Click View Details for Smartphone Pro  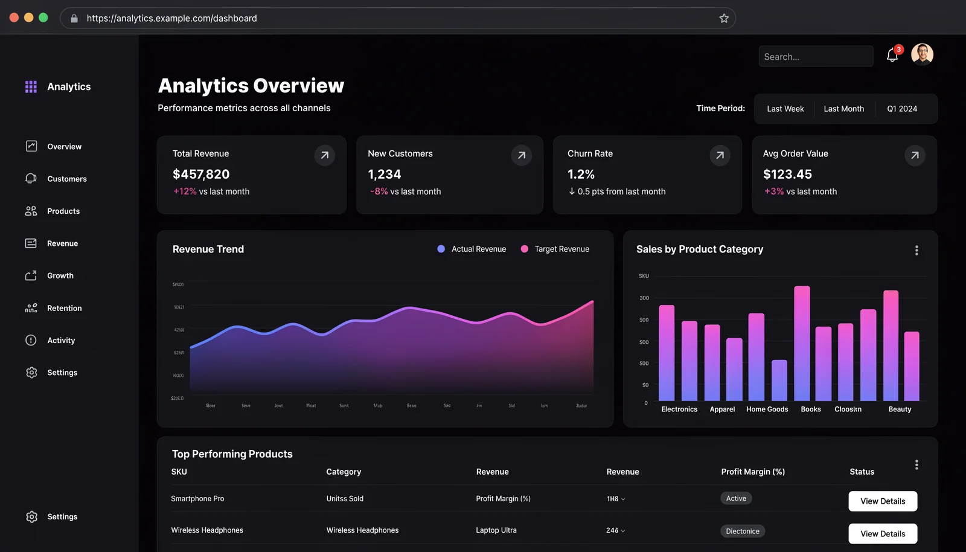point(883,501)
